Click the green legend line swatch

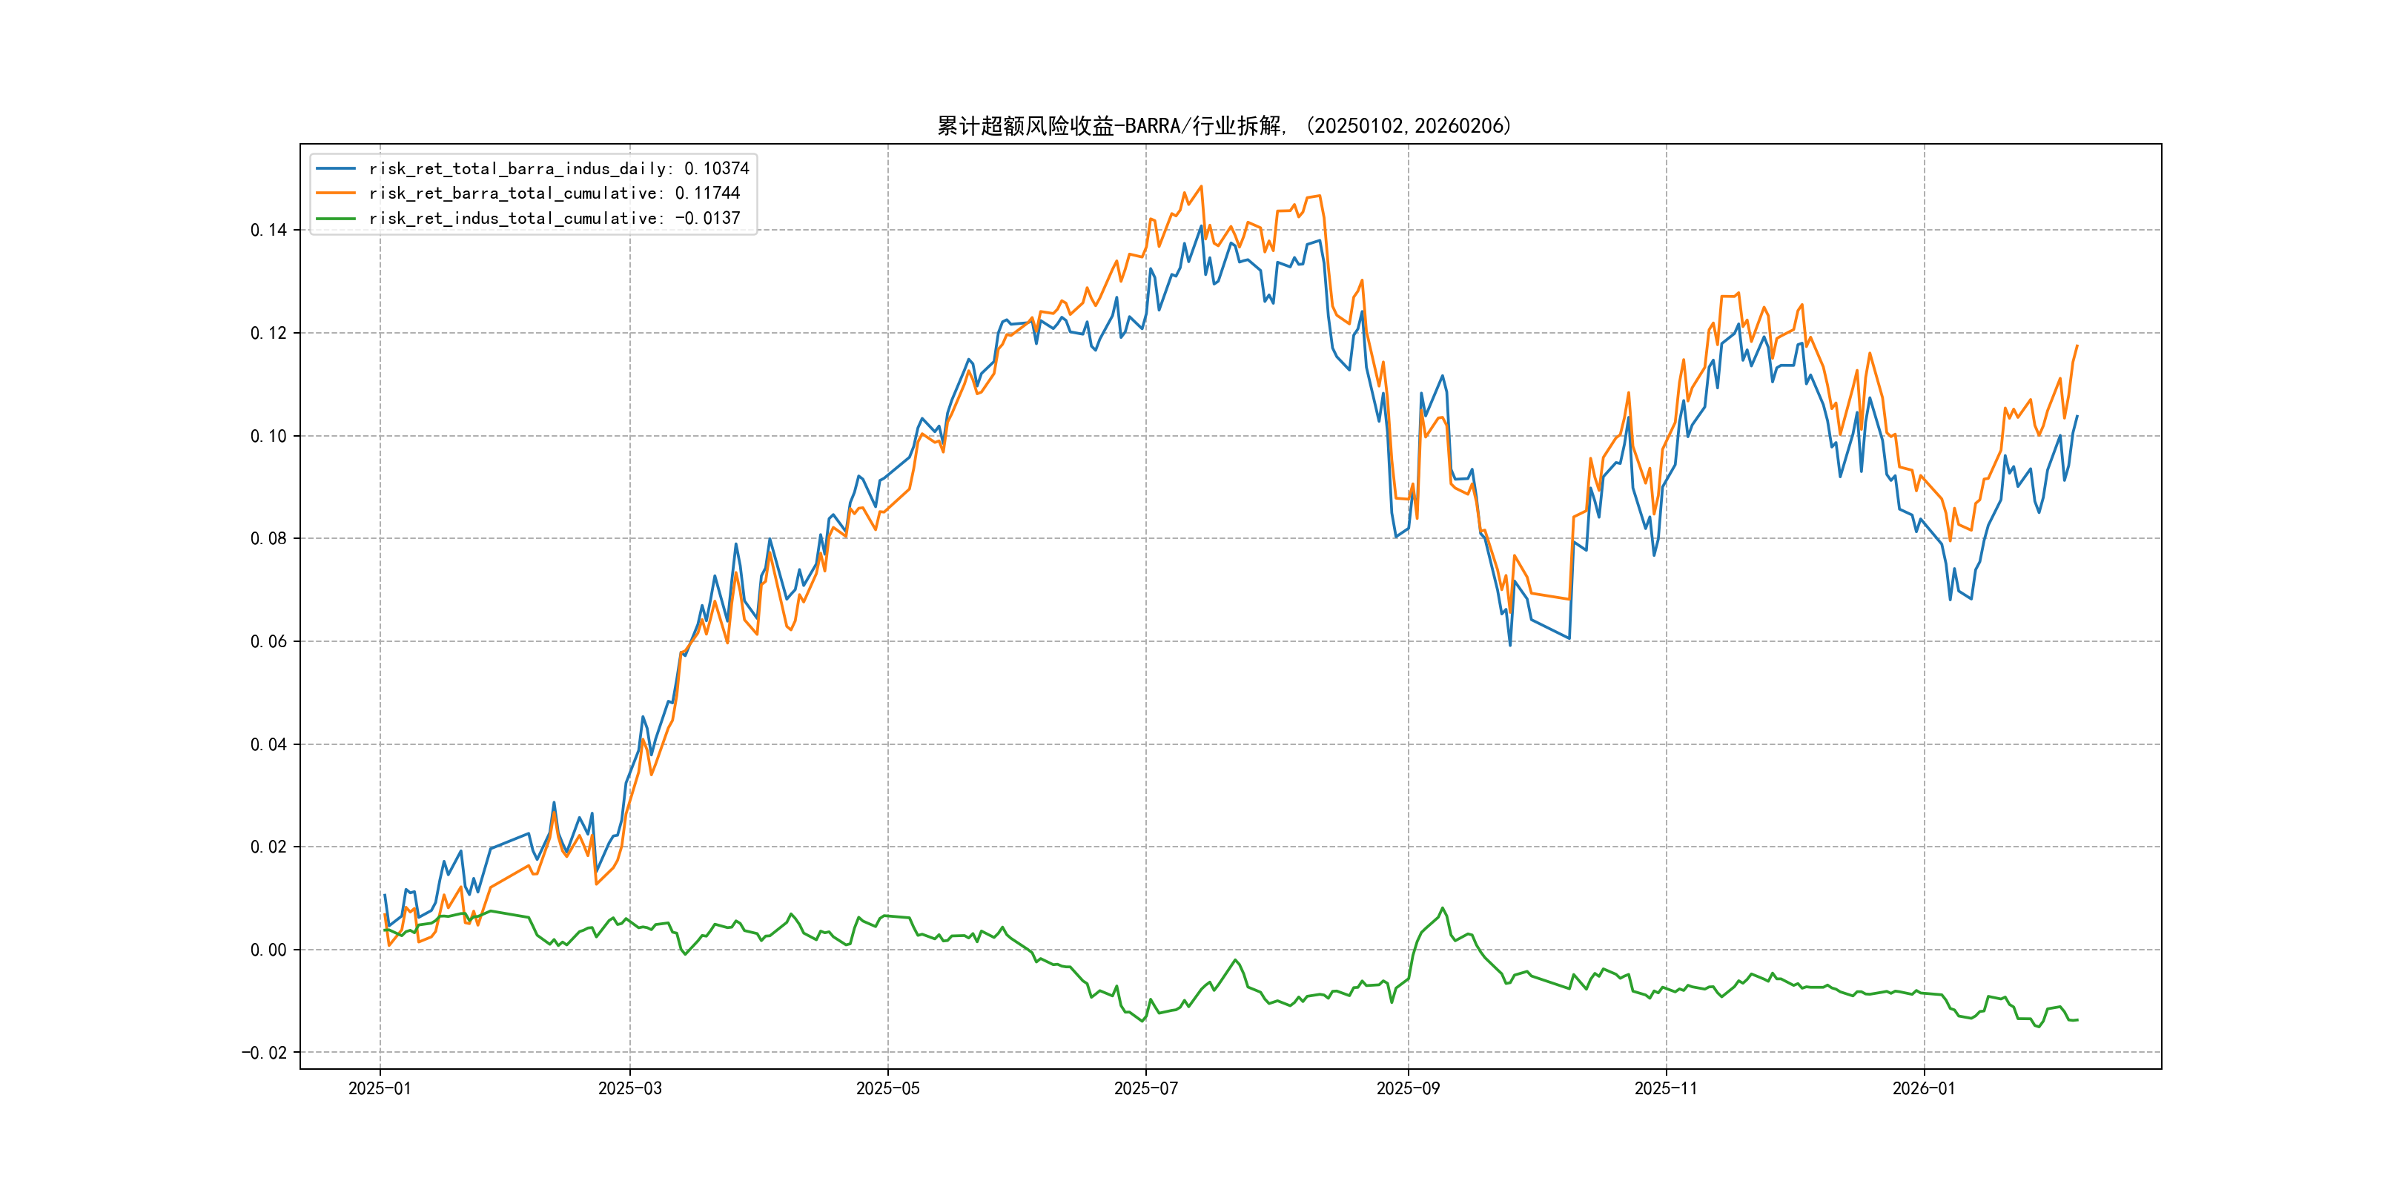pos(336,218)
